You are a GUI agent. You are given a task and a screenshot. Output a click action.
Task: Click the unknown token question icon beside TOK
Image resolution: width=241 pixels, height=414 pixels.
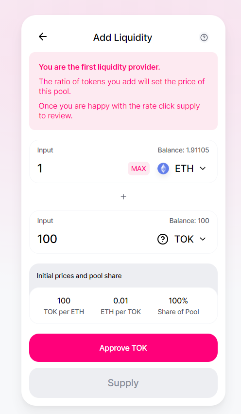[163, 239]
